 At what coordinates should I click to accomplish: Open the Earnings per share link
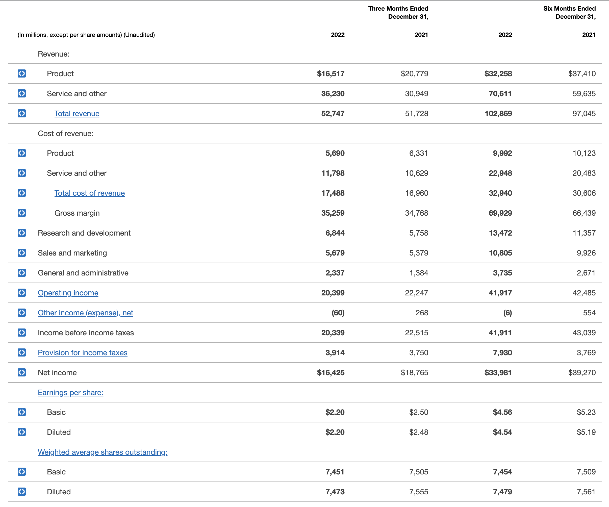70,393
